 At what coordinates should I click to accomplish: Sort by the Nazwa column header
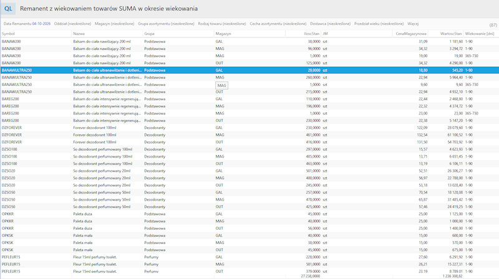pyautogui.click(x=107, y=34)
